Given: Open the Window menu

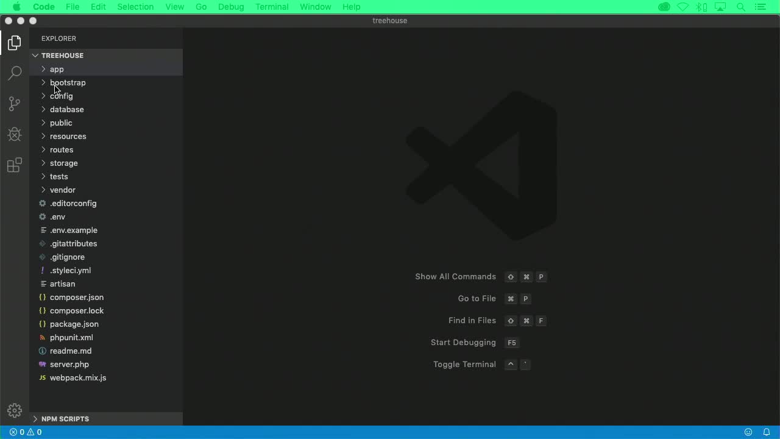Looking at the screenshot, I should tap(316, 7).
